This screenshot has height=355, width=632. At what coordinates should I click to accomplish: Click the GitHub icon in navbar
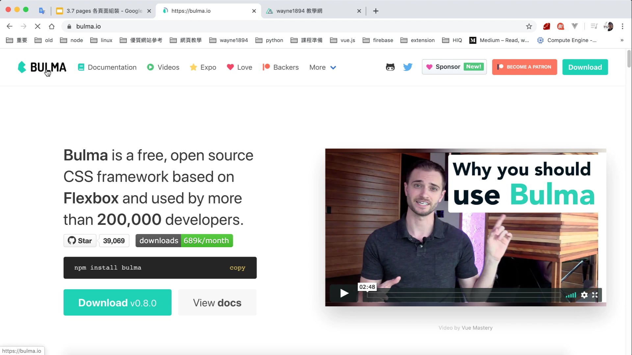point(390,67)
